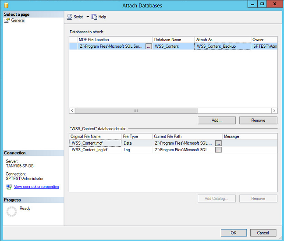Open View connection properties link

point(36,187)
